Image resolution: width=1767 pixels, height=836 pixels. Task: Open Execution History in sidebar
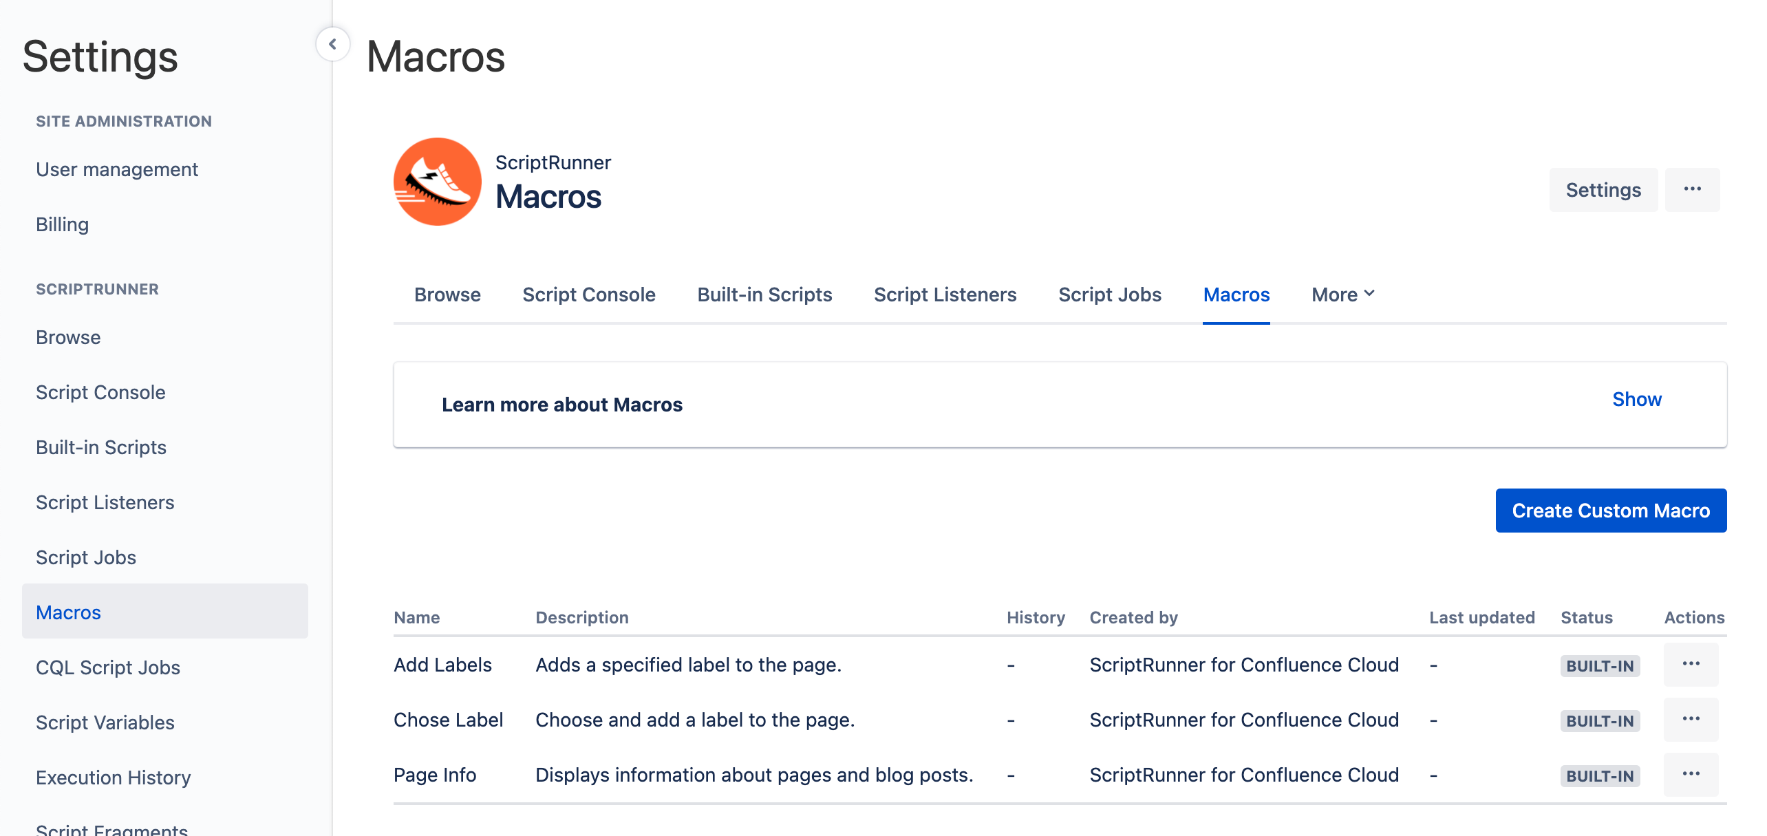tap(114, 778)
